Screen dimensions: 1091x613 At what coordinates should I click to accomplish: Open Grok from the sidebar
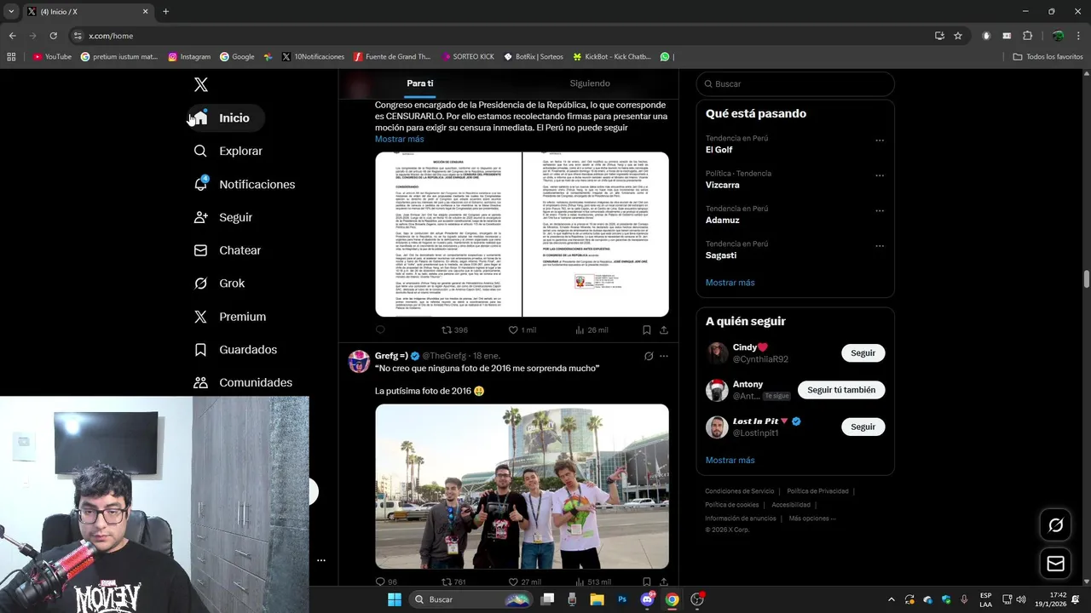(221, 284)
